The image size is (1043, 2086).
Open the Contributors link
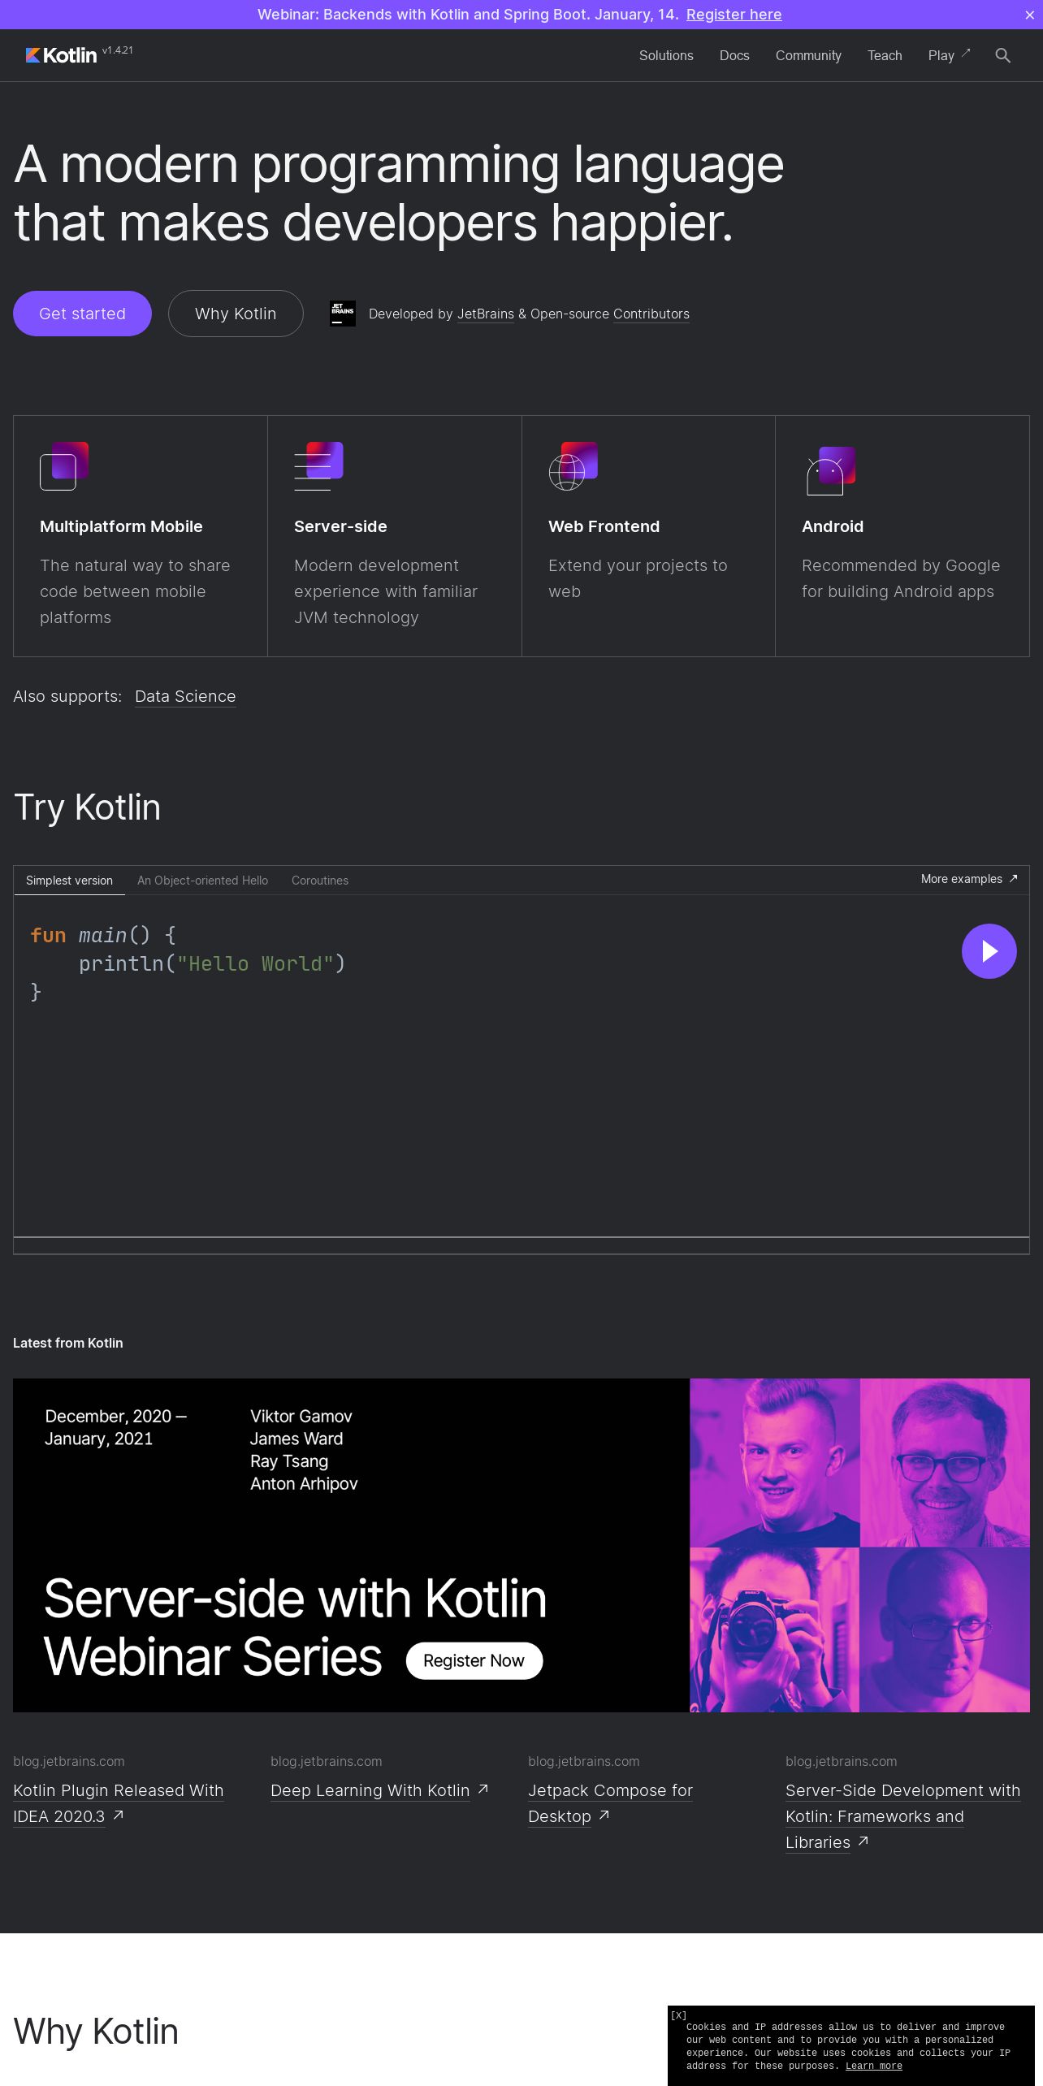(x=651, y=314)
